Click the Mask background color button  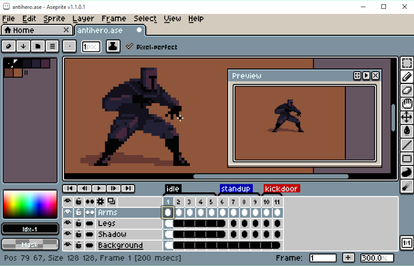click(30, 245)
